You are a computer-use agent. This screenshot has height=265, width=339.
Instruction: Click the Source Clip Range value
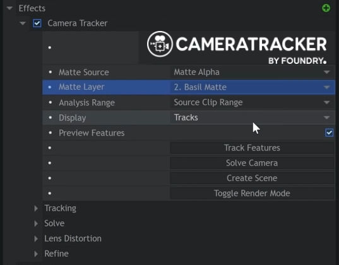(208, 102)
